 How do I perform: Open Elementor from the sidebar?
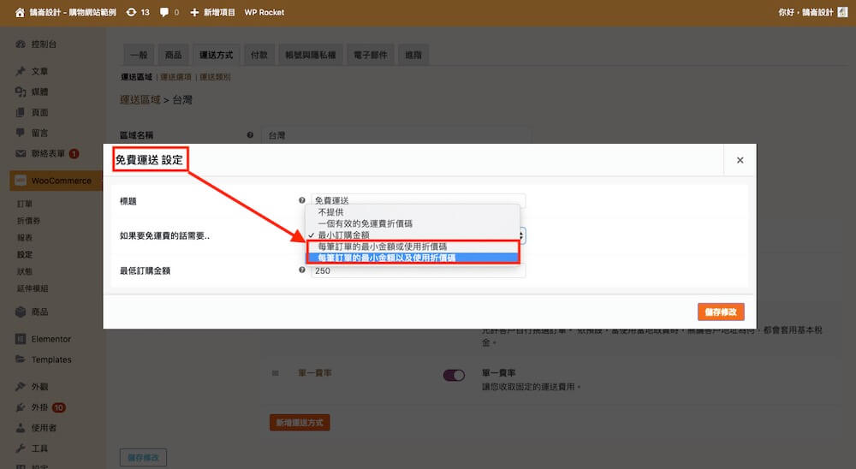point(51,339)
